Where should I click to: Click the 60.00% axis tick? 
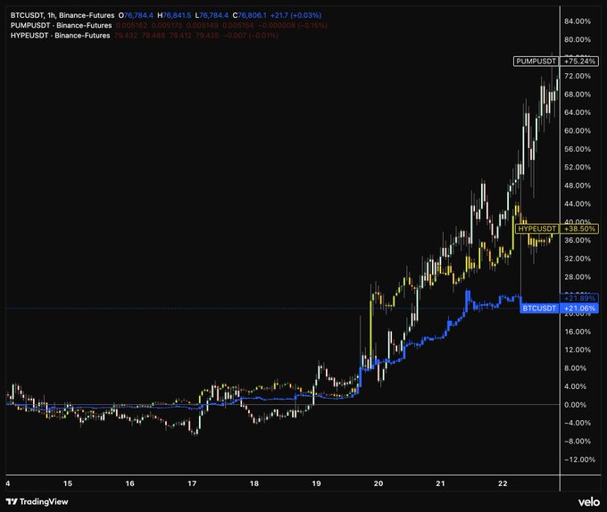[x=578, y=131]
